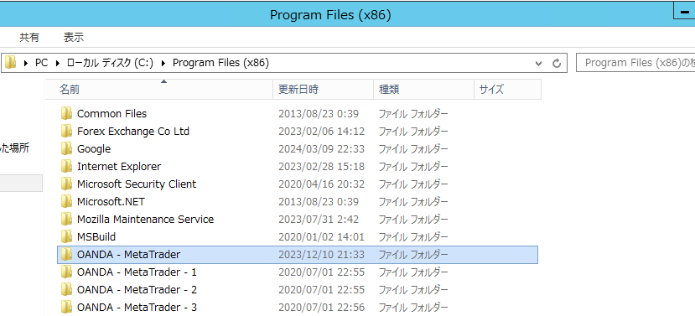
Task: Click the date 2020/01/02 14:01
Action: pos(321,237)
